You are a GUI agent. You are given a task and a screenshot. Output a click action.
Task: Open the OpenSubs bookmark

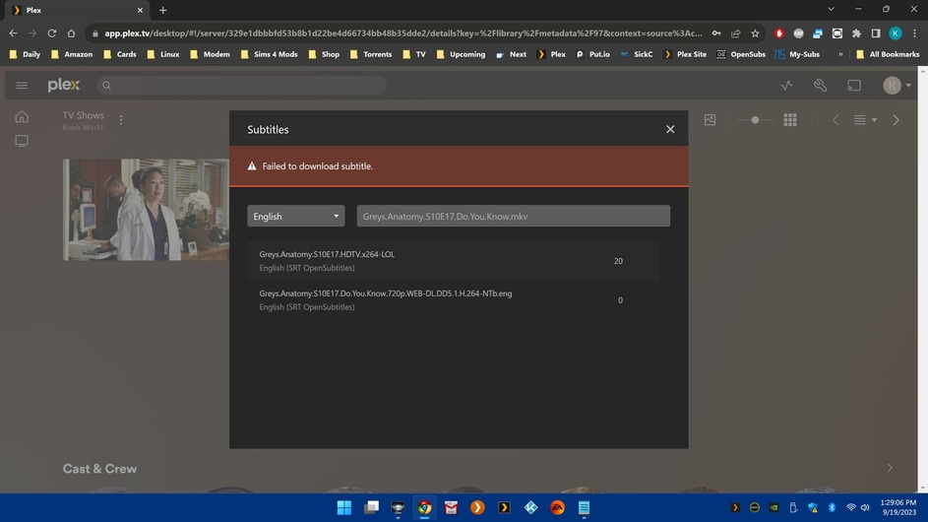pyautogui.click(x=741, y=54)
